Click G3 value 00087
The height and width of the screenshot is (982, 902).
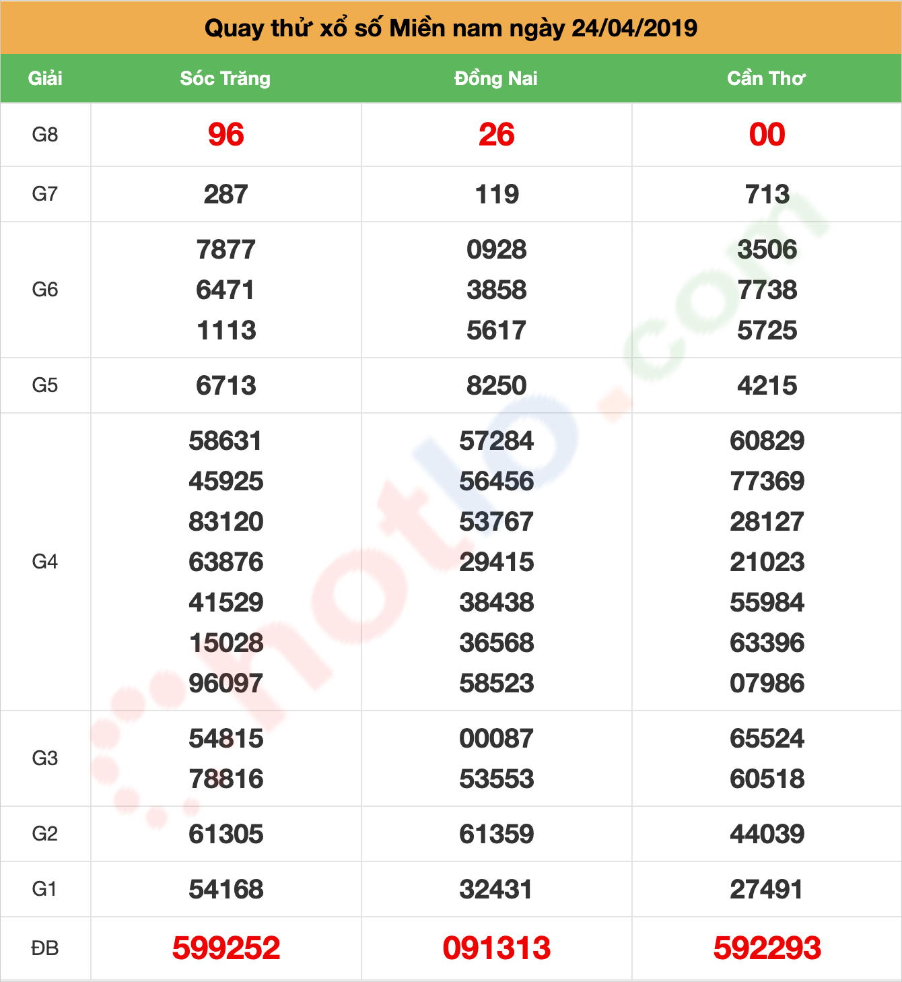497,739
